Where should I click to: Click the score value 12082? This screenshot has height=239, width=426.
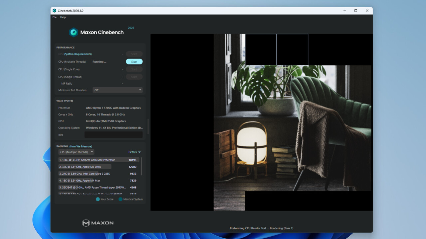[132, 167]
